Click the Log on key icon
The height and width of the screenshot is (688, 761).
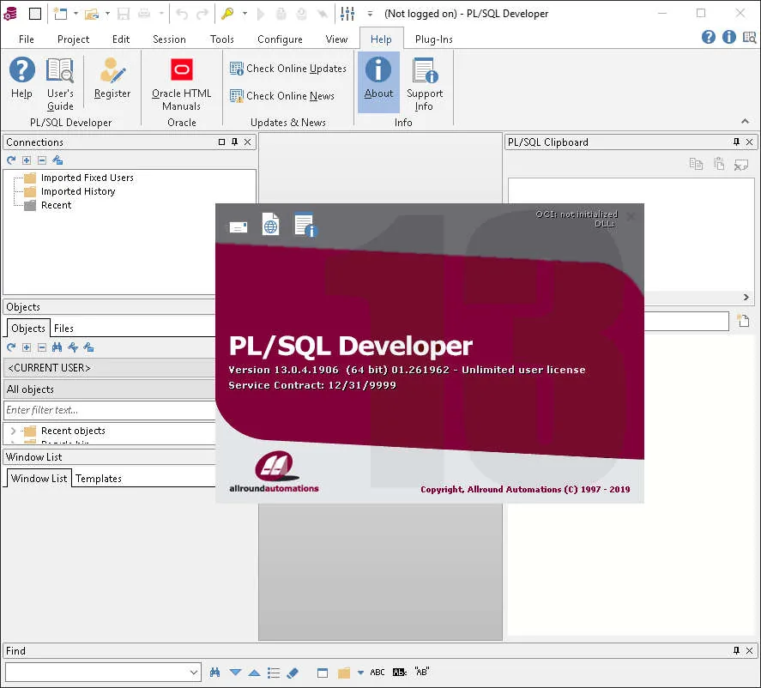coord(227,14)
